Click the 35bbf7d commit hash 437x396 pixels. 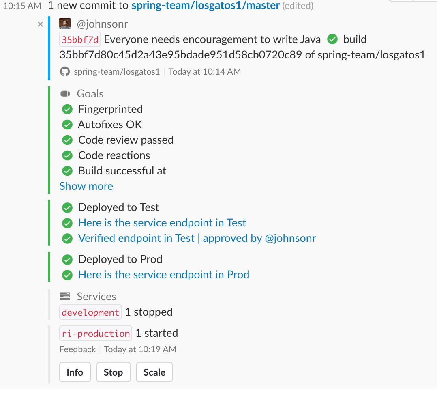click(80, 40)
